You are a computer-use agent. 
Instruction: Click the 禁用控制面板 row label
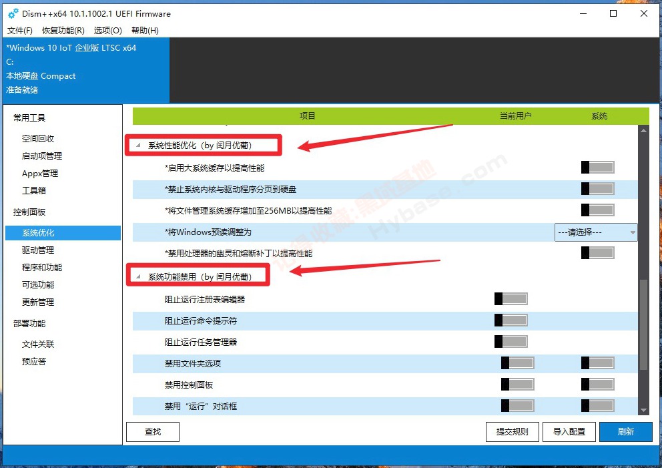pos(189,385)
